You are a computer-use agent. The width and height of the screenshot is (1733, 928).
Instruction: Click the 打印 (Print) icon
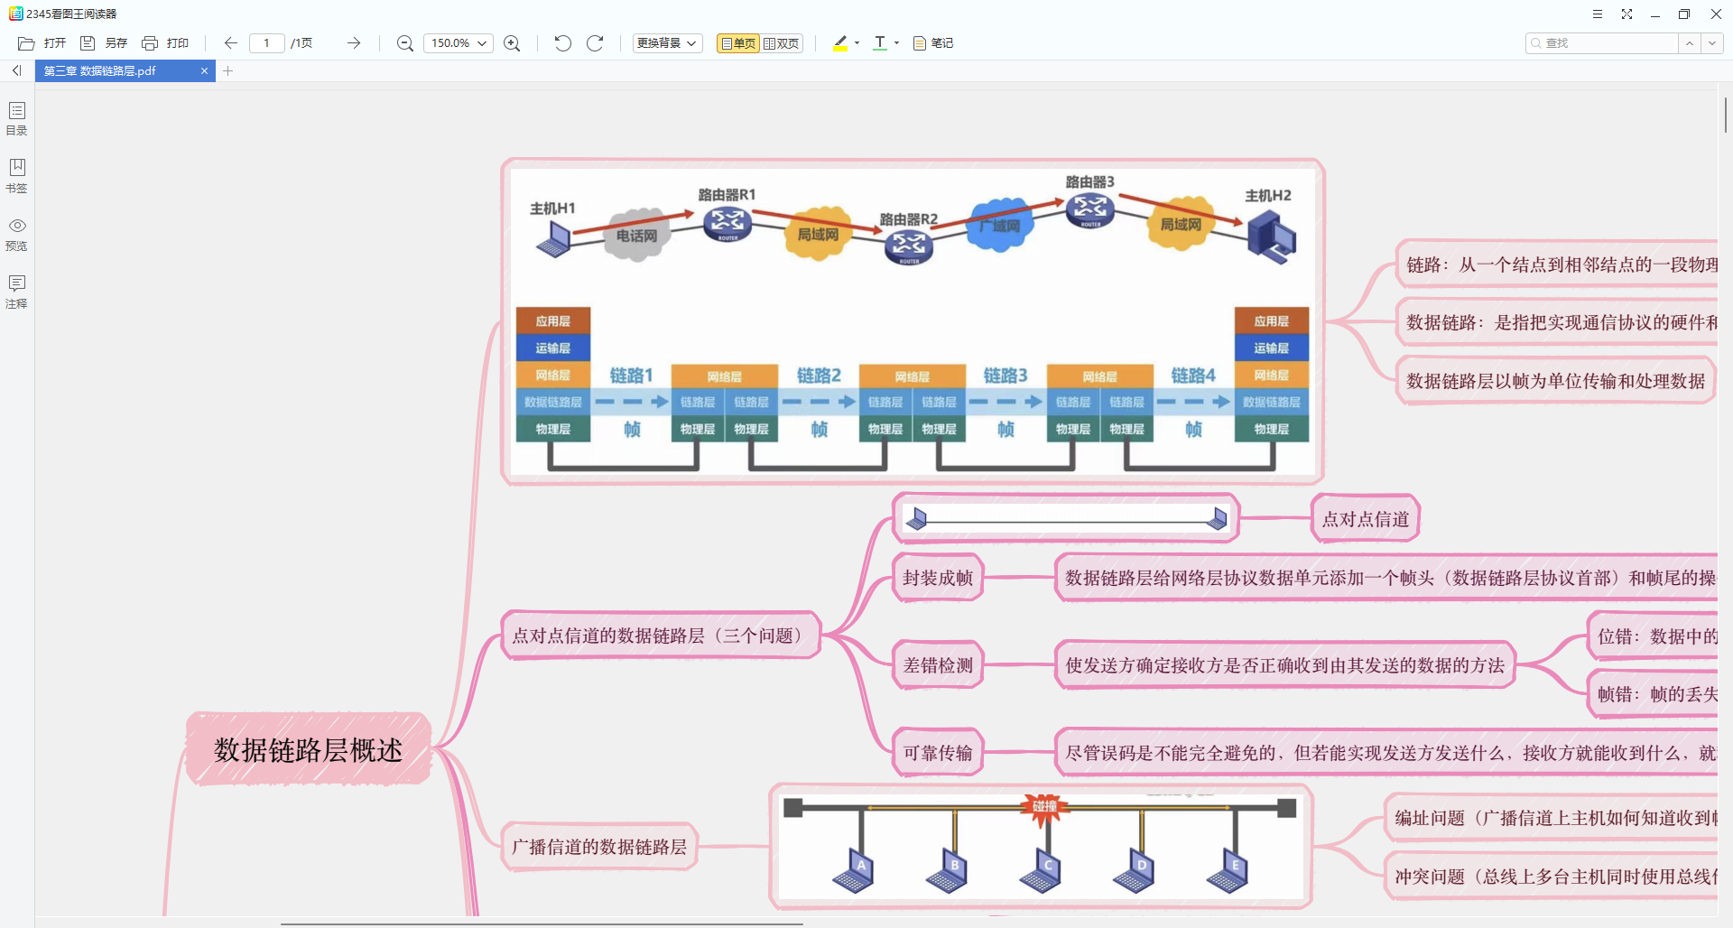[150, 43]
